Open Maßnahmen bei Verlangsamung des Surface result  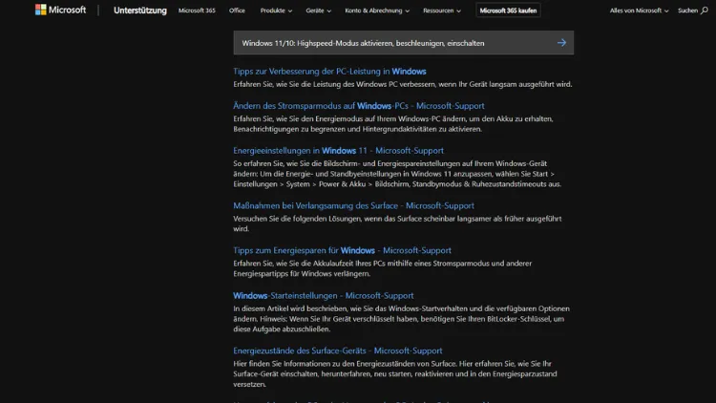point(353,205)
